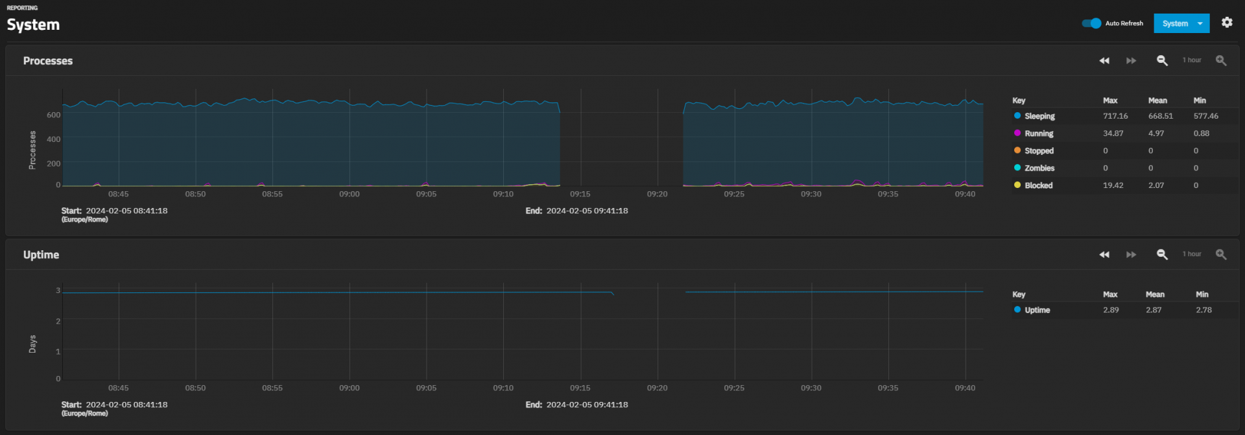Click the 1 hour label in Uptime
Image resolution: width=1245 pixels, height=435 pixels.
(x=1192, y=254)
